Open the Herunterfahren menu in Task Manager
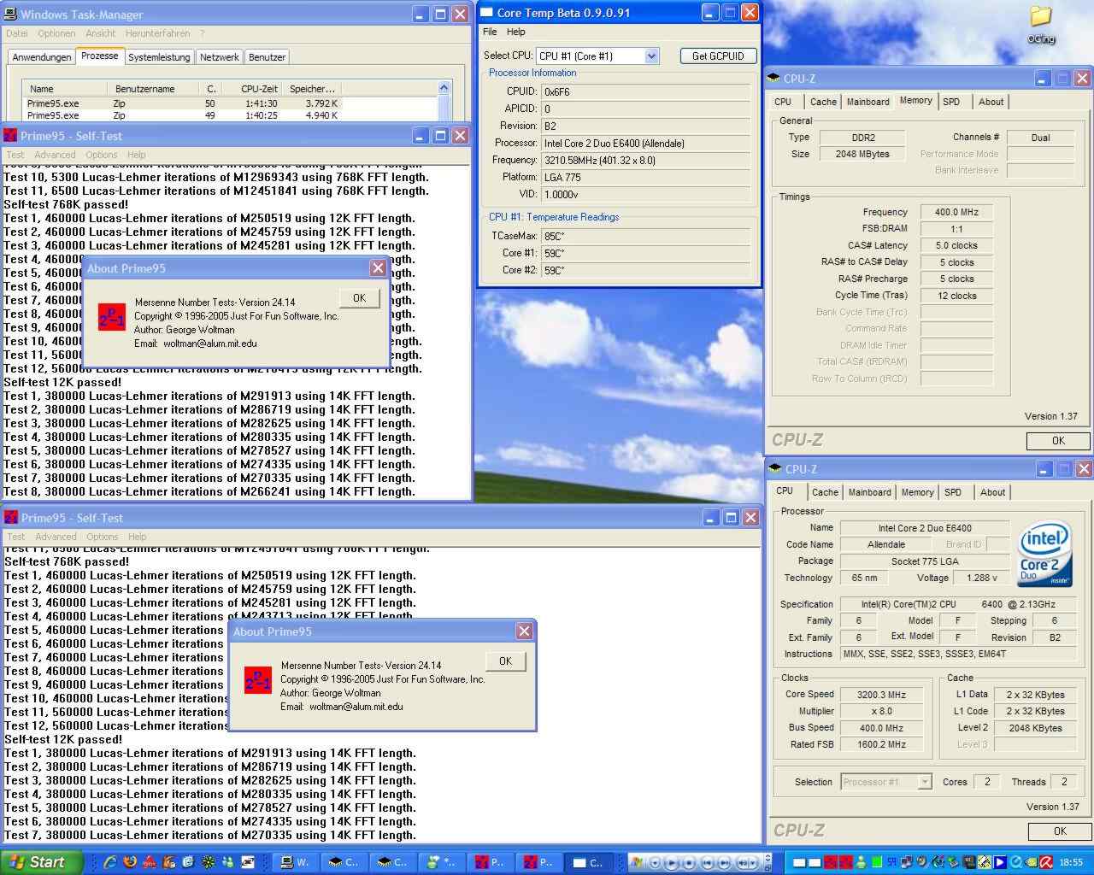Screen dimensions: 1094x875 [x=157, y=33]
